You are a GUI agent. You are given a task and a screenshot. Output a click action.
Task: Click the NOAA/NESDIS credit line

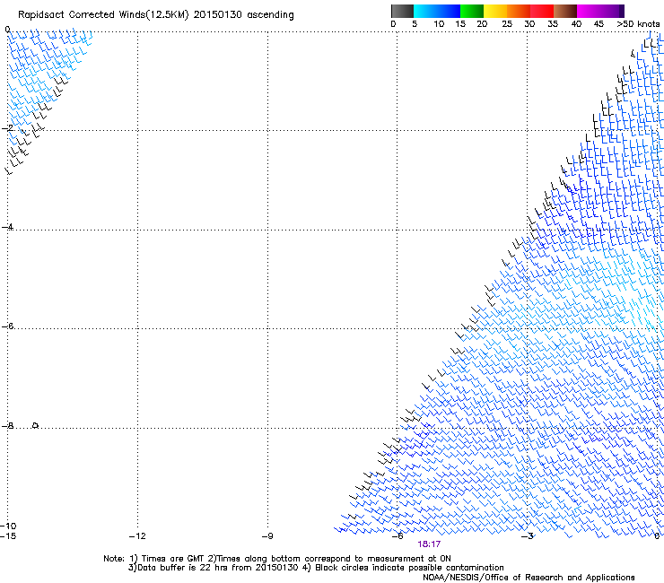point(529,578)
